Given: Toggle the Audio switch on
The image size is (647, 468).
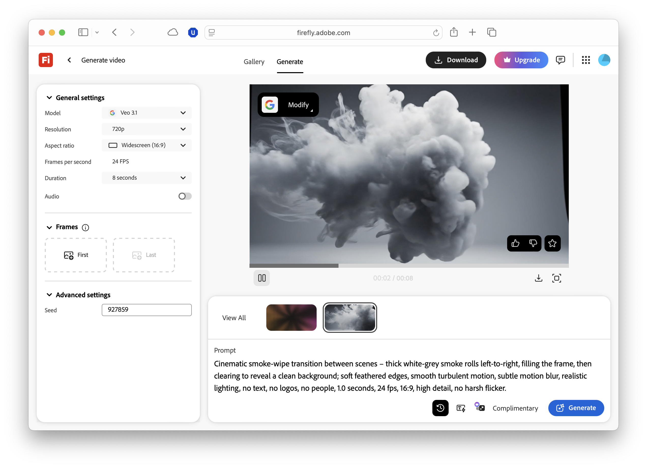Looking at the screenshot, I should tap(185, 196).
